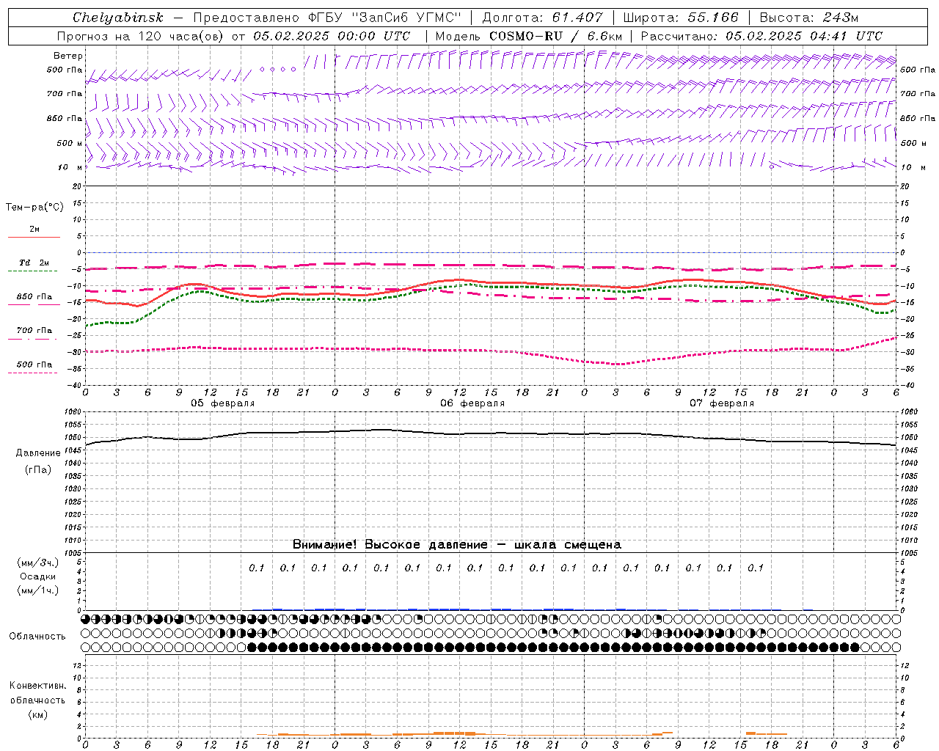Viewport: 939px width, 751px height.
Task: Click the (км) unit of convective cloudiness
Action: coord(38,714)
